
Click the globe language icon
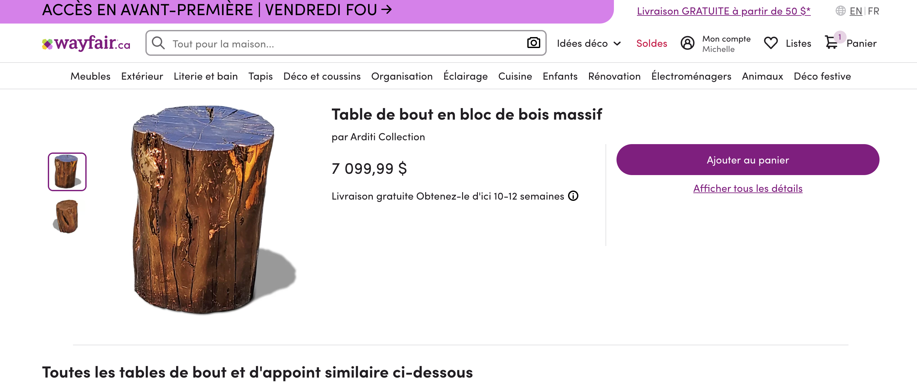coord(840,11)
